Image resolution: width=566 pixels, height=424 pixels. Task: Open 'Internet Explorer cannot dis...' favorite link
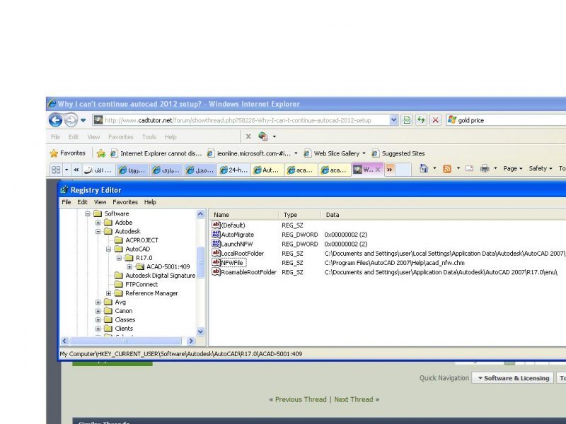[156, 153]
